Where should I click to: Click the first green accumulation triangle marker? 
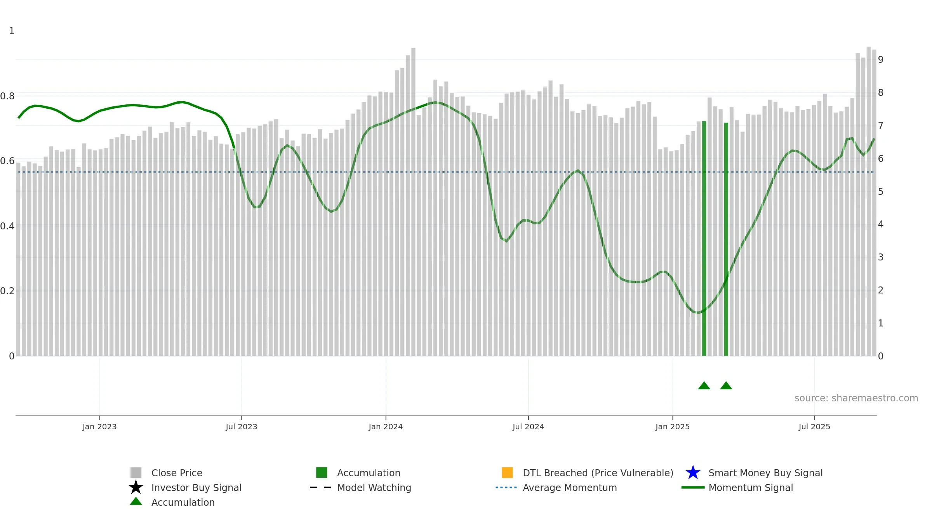tap(704, 385)
